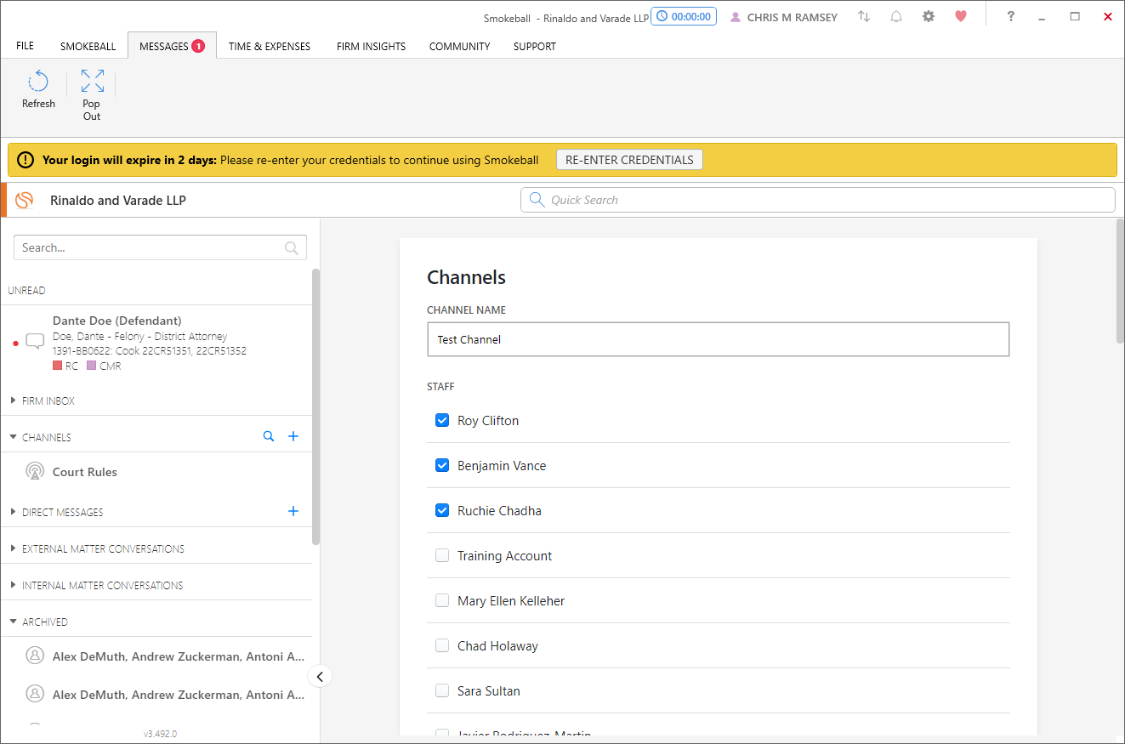Click the sidebar list vertical scrollbar
This screenshot has height=744, width=1125.
coord(315,406)
